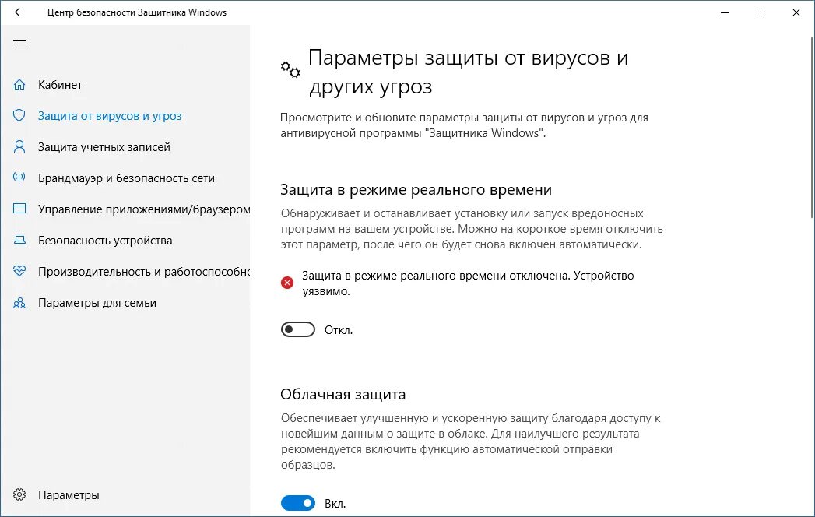Open the hamburger navigation menu
The height and width of the screenshot is (517, 815).
19,44
